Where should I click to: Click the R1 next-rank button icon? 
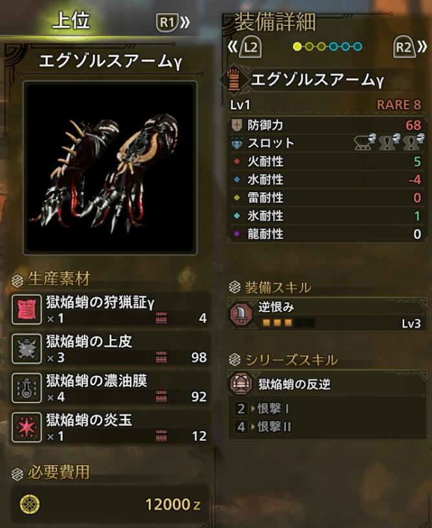167,22
